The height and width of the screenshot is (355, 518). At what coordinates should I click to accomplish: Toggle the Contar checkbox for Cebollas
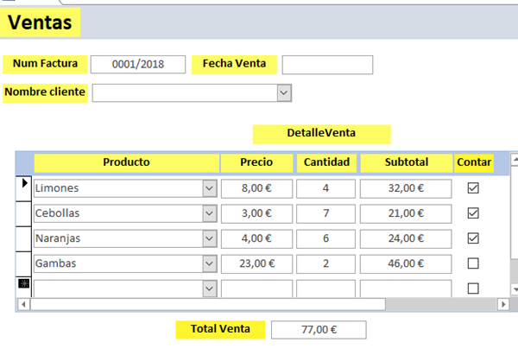[x=473, y=212]
